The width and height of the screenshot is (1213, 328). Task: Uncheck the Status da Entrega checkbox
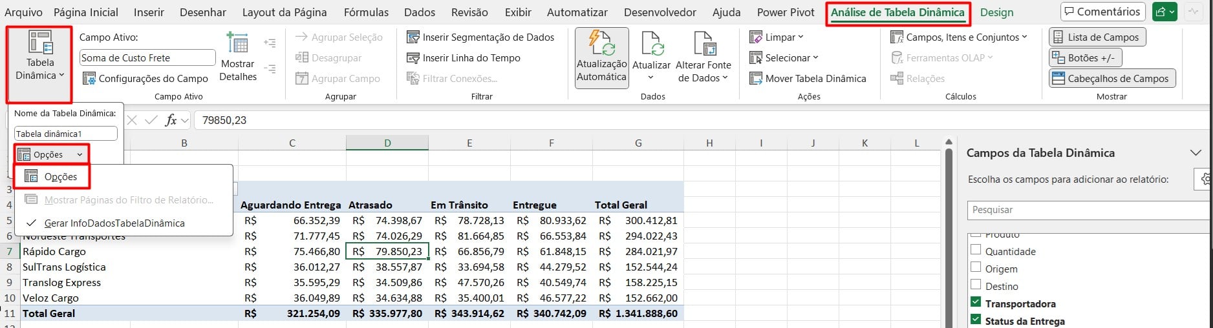click(x=976, y=319)
